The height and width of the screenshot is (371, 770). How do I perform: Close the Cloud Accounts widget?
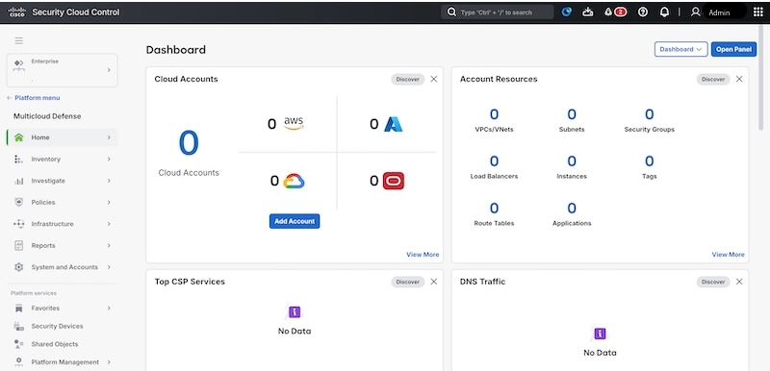coord(434,79)
